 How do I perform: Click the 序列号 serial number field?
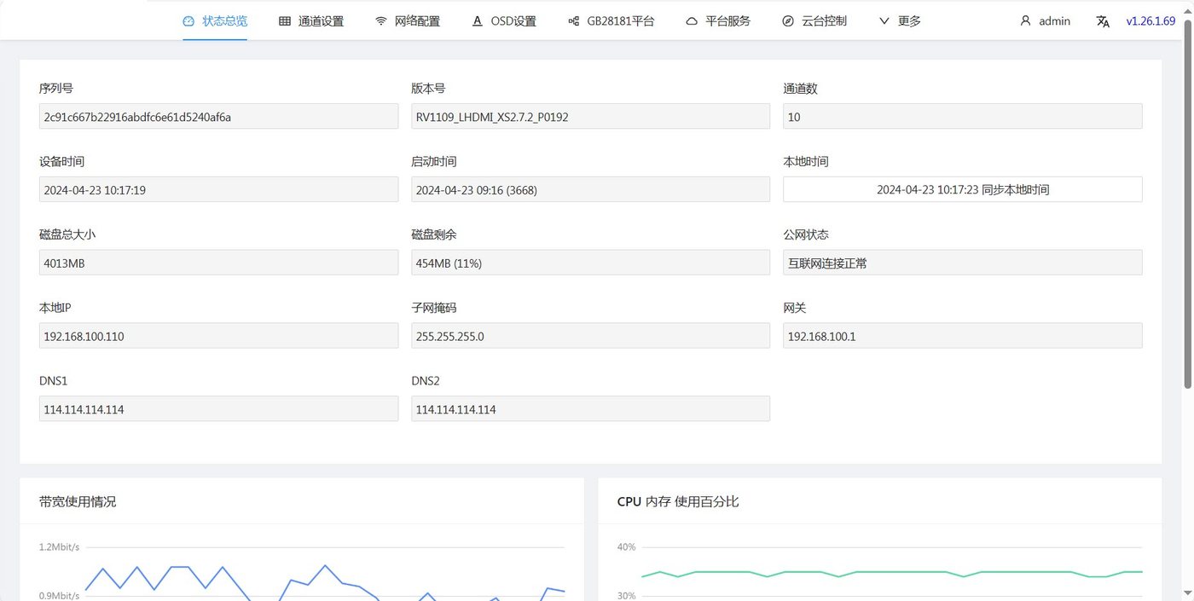coord(218,117)
